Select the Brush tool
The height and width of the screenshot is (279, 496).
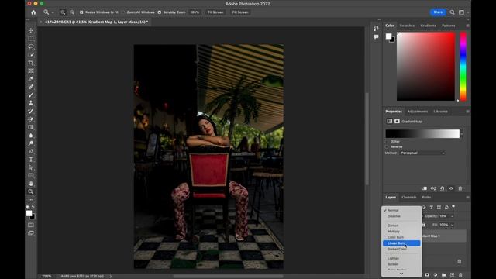coord(31,95)
